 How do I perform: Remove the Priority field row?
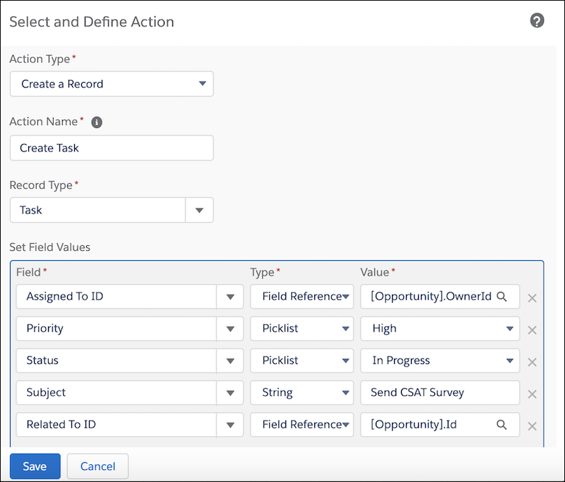(x=533, y=330)
